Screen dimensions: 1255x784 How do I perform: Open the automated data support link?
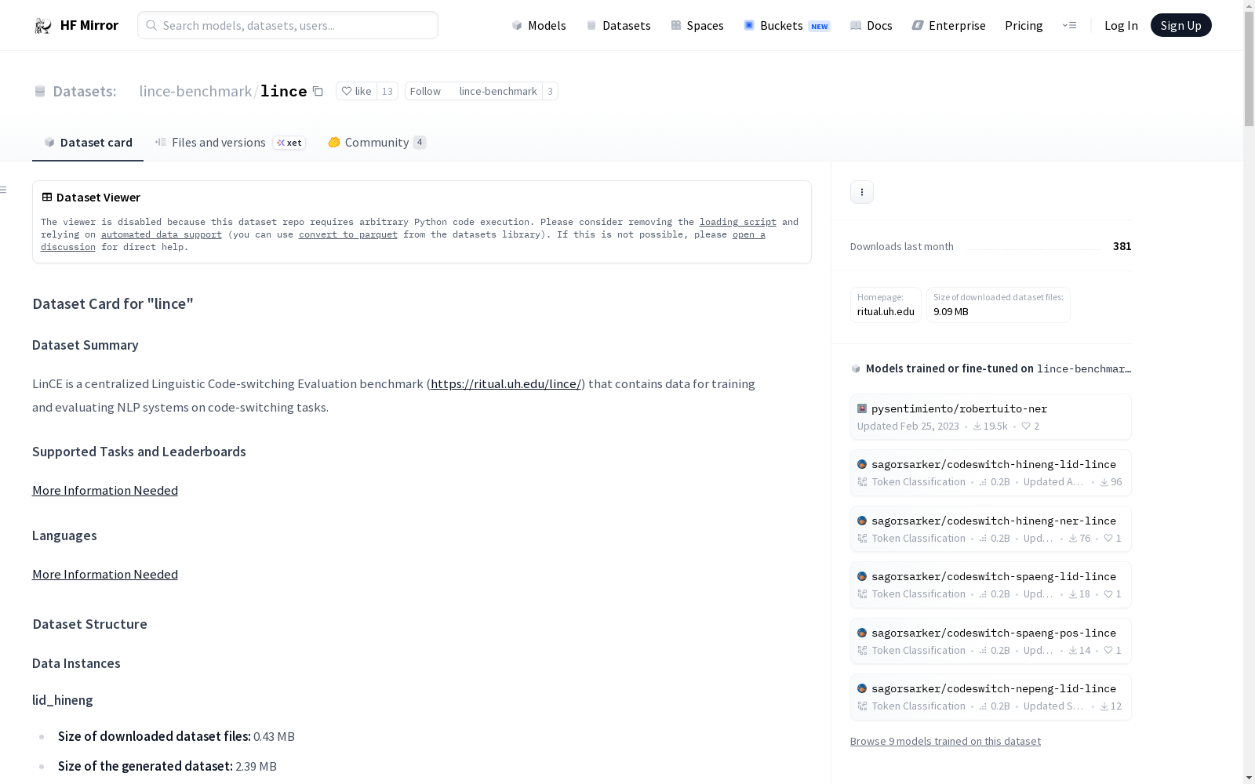point(162,234)
